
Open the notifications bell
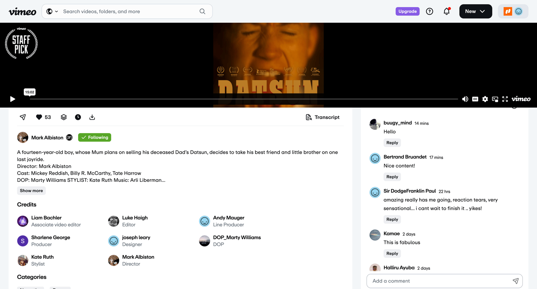point(446,11)
